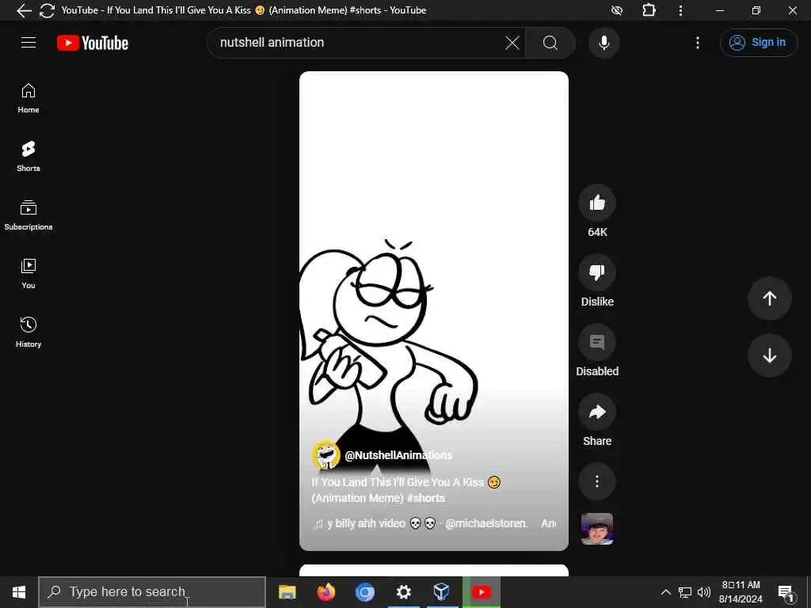The image size is (811, 608).
Task: Click the NutshellAnimations channel avatar
Action: coord(326,455)
